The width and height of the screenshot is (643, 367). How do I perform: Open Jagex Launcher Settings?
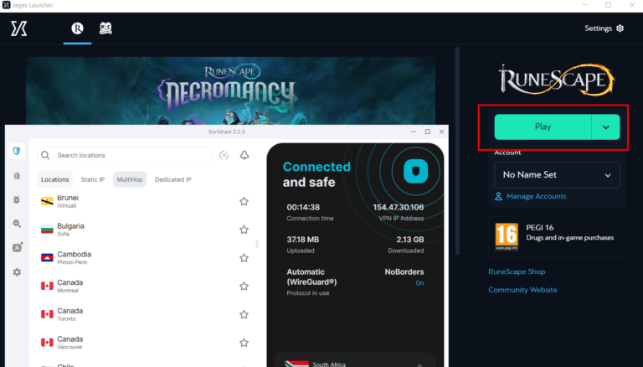[x=604, y=28]
